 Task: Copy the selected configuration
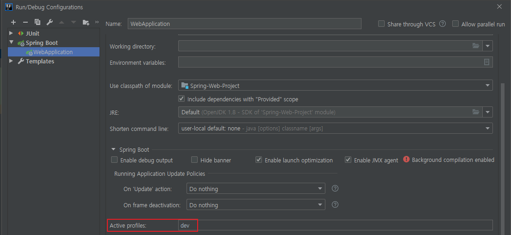(x=37, y=23)
